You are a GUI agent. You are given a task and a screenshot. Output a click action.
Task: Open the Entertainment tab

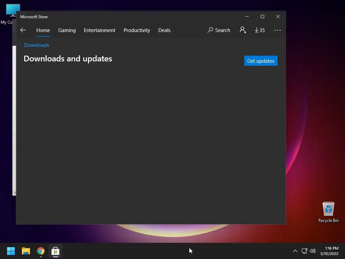(99, 30)
